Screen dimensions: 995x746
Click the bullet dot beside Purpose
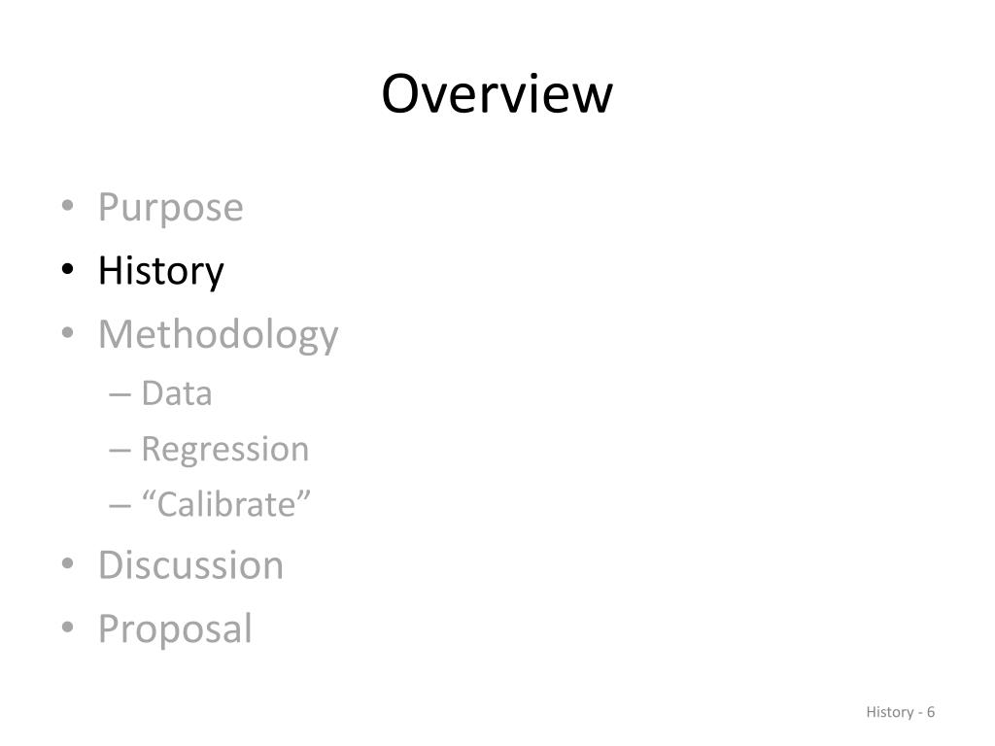[68, 205]
